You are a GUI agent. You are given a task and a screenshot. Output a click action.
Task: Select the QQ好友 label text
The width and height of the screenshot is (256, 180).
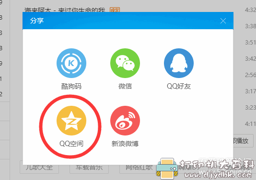(x=179, y=86)
